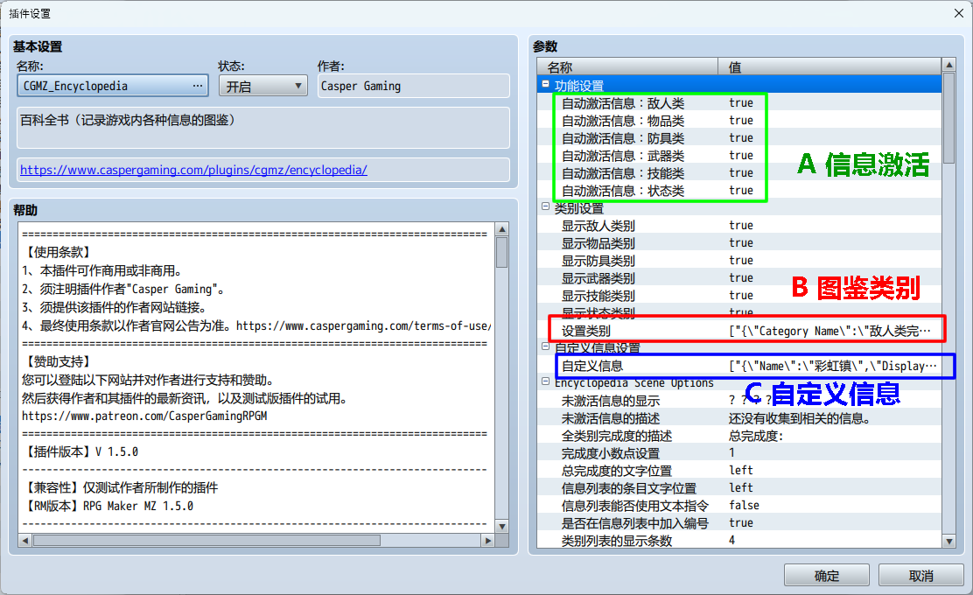Click the help text scroll-up arrow

(x=502, y=229)
